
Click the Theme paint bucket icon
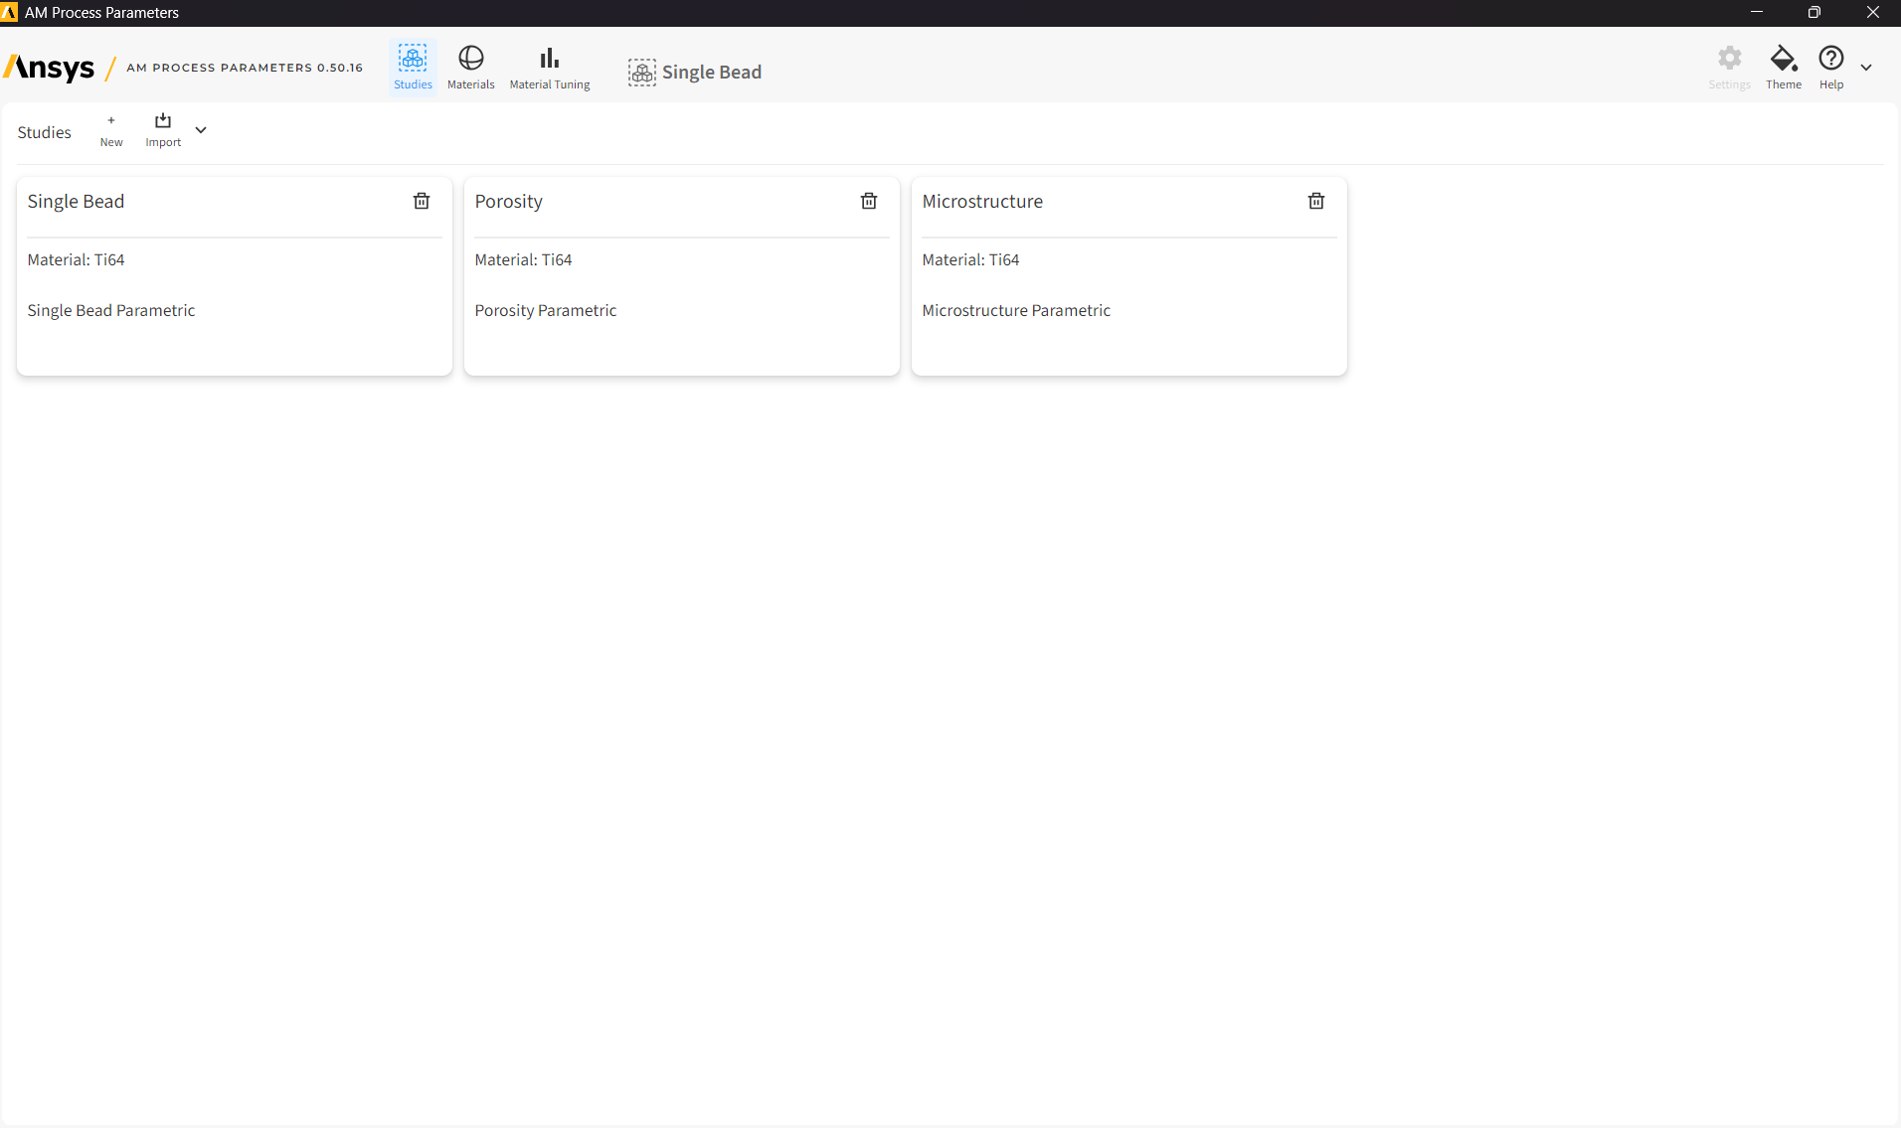[1784, 59]
